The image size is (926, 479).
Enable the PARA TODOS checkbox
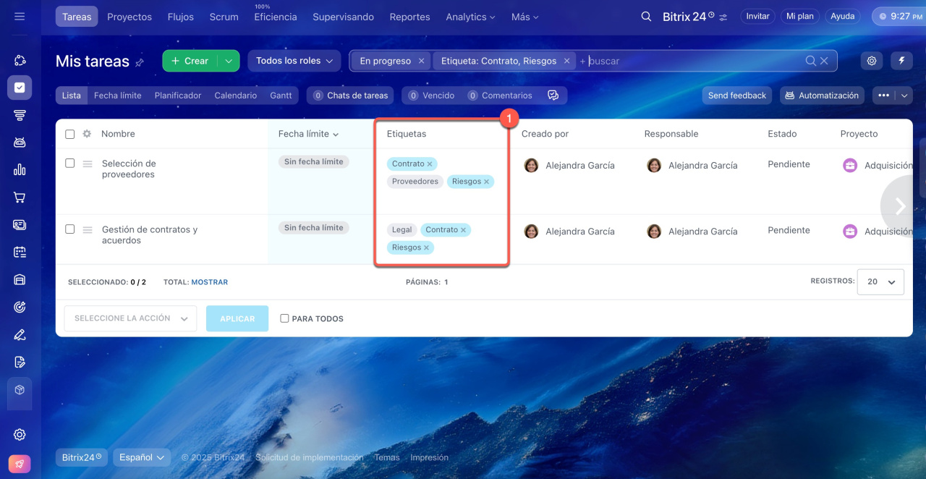(x=284, y=318)
